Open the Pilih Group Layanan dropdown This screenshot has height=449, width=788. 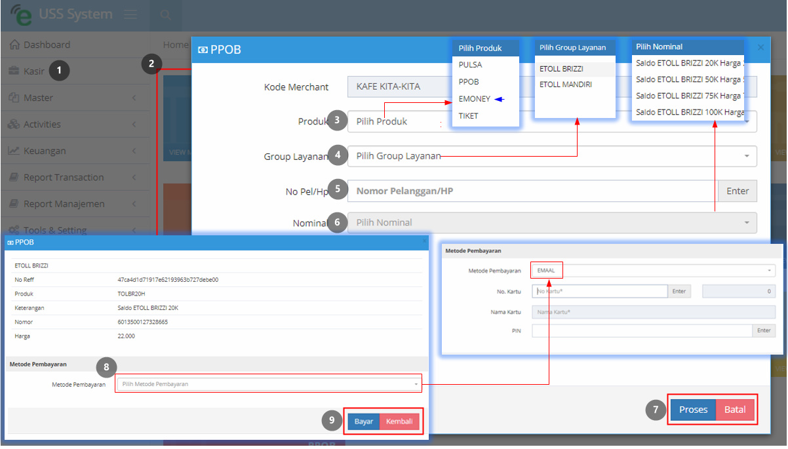(x=552, y=156)
